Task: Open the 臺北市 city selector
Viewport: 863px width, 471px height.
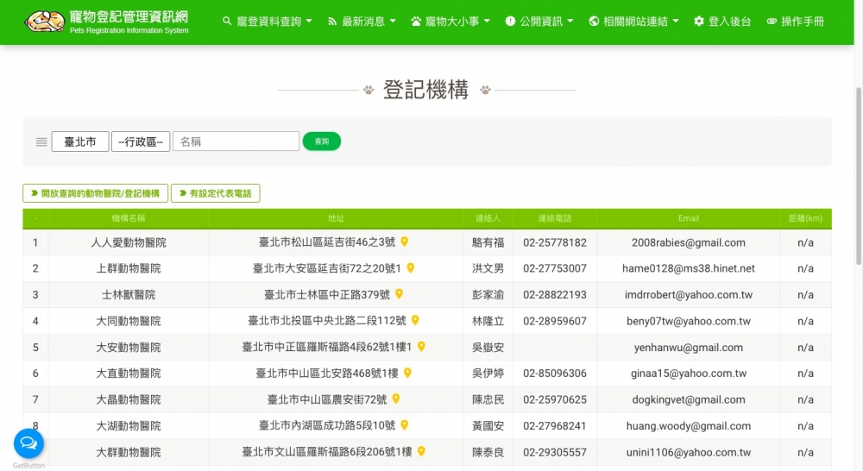Action: [80, 141]
